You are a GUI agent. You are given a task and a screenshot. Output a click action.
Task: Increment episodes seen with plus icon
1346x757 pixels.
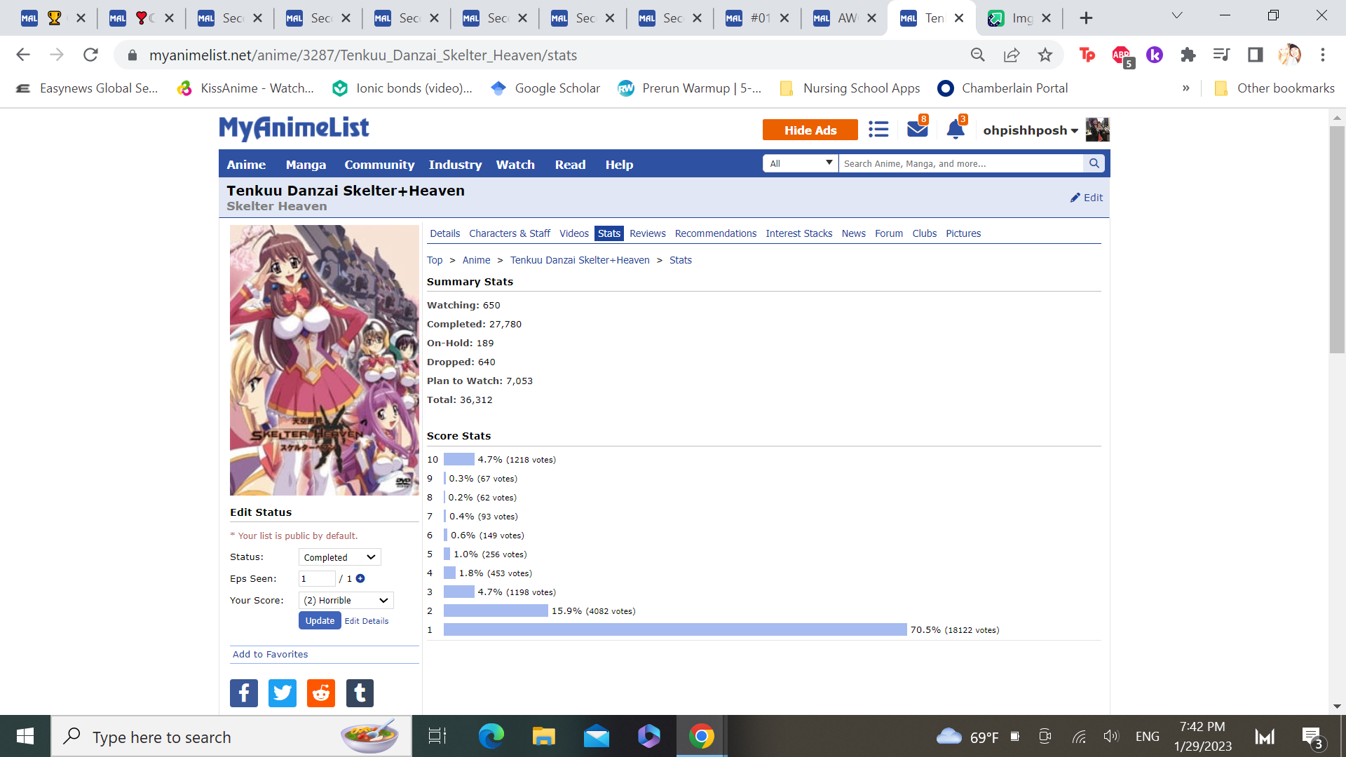click(360, 578)
